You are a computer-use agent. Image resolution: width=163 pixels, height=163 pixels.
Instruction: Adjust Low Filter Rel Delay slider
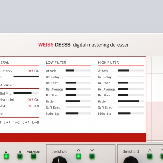pyautogui.click(x=78, y=77)
